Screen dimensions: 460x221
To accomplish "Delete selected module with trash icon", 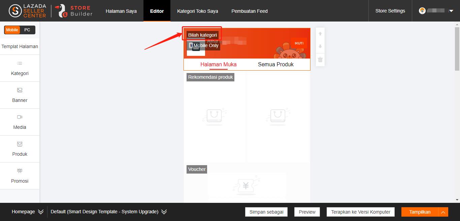I will (320, 60).
